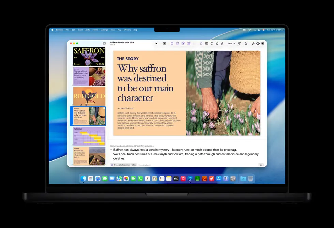Launch Safari from the Dock

(x=98, y=178)
